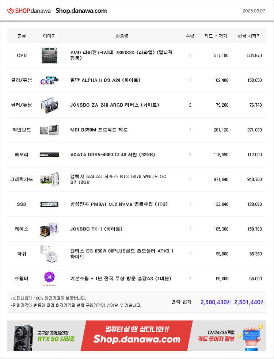Screen dimensions: 274x359
Task: Open the AMD 라이젠7 7800X3D product name
Action: point(121,56)
